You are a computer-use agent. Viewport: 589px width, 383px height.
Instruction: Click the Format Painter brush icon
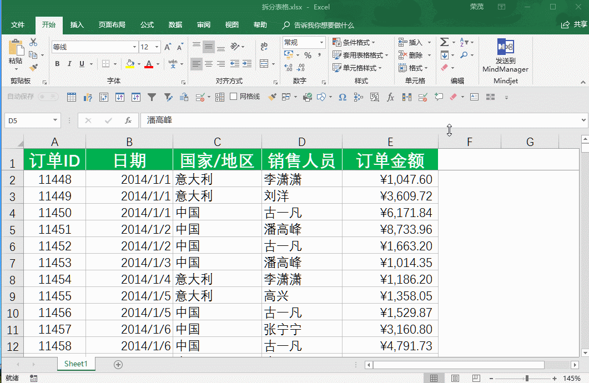click(33, 68)
